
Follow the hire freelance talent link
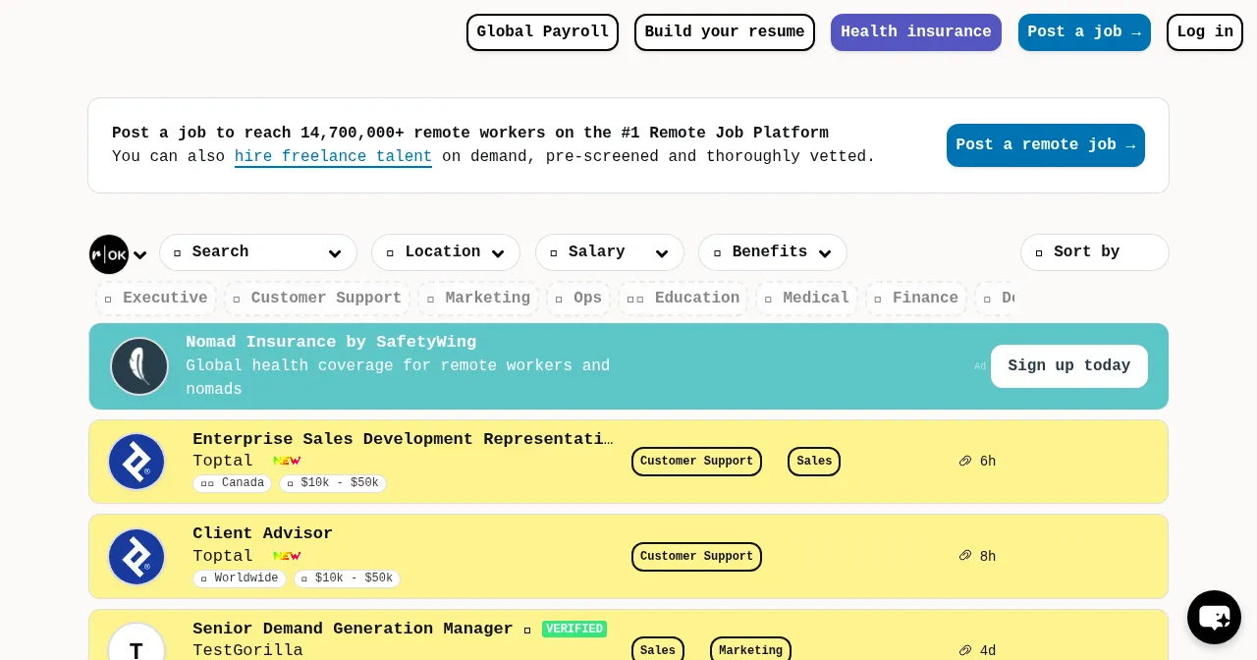(x=333, y=157)
